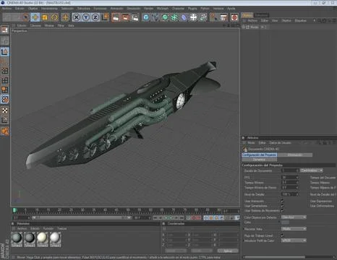Click the Color swatch field
The height and width of the screenshot is (260, 337).
point(286,222)
